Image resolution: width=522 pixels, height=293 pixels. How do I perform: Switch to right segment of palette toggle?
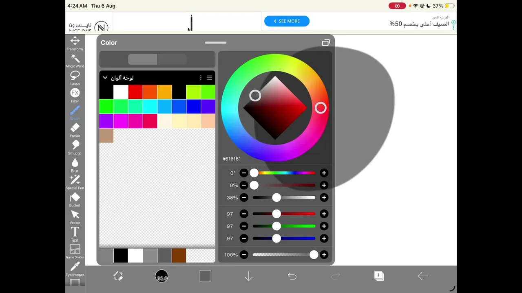(172, 59)
